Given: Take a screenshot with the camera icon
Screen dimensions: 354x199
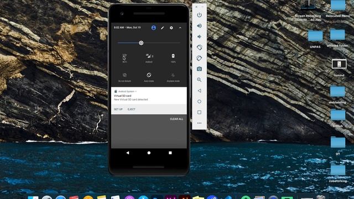Looking at the screenshot, I should 199,69.
